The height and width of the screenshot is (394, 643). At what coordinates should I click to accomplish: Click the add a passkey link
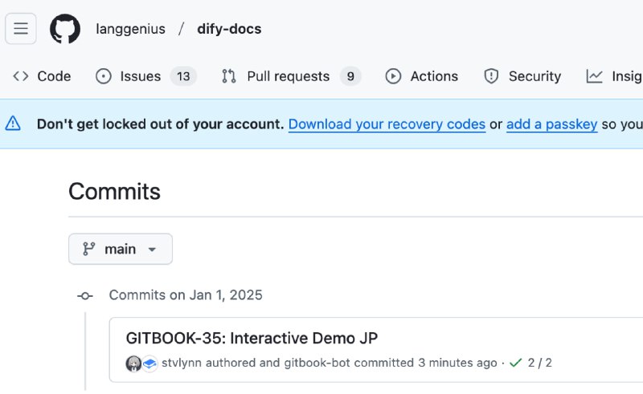point(551,124)
